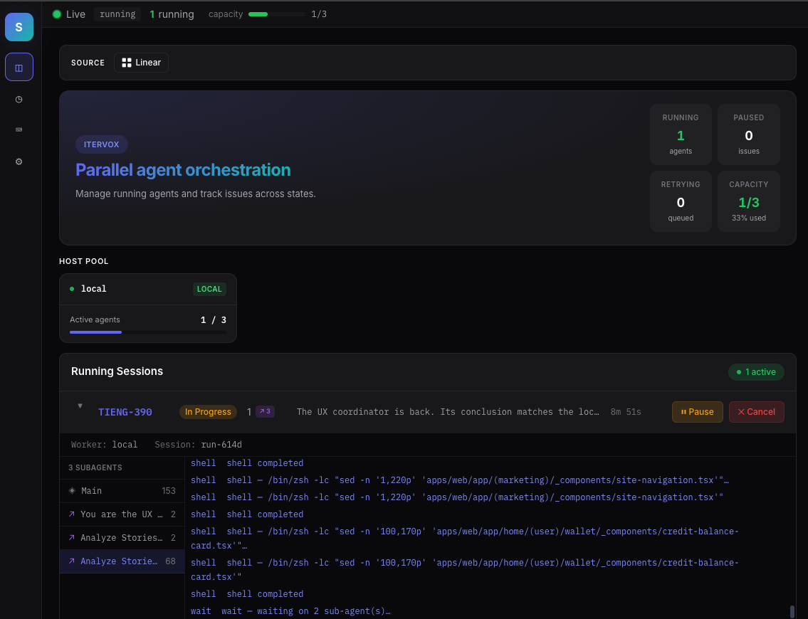Click the 'Parallel agent orchestration' heading

click(x=183, y=170)
